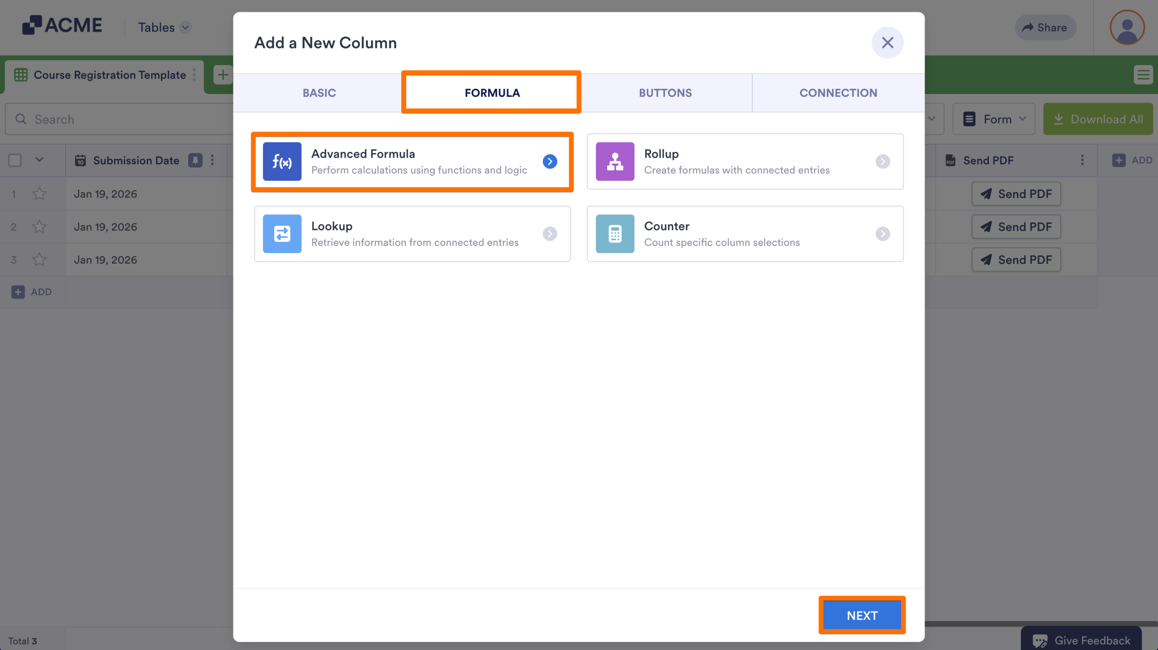Viewport: 1158px width, 650px height.
Task: Choose the purple Rollup icon
Action: click(x=615, y=161)
